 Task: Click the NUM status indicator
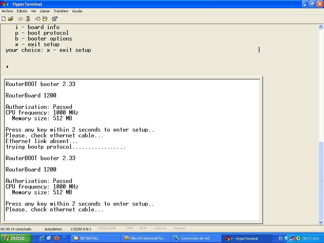(143, 228)
